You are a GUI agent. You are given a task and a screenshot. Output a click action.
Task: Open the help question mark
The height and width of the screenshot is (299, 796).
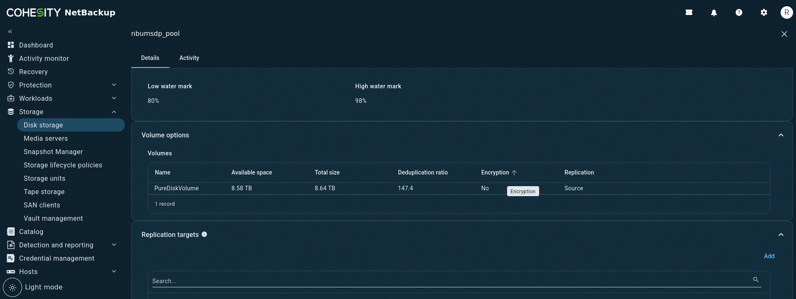pyautogui.click(x=739, y=12)
